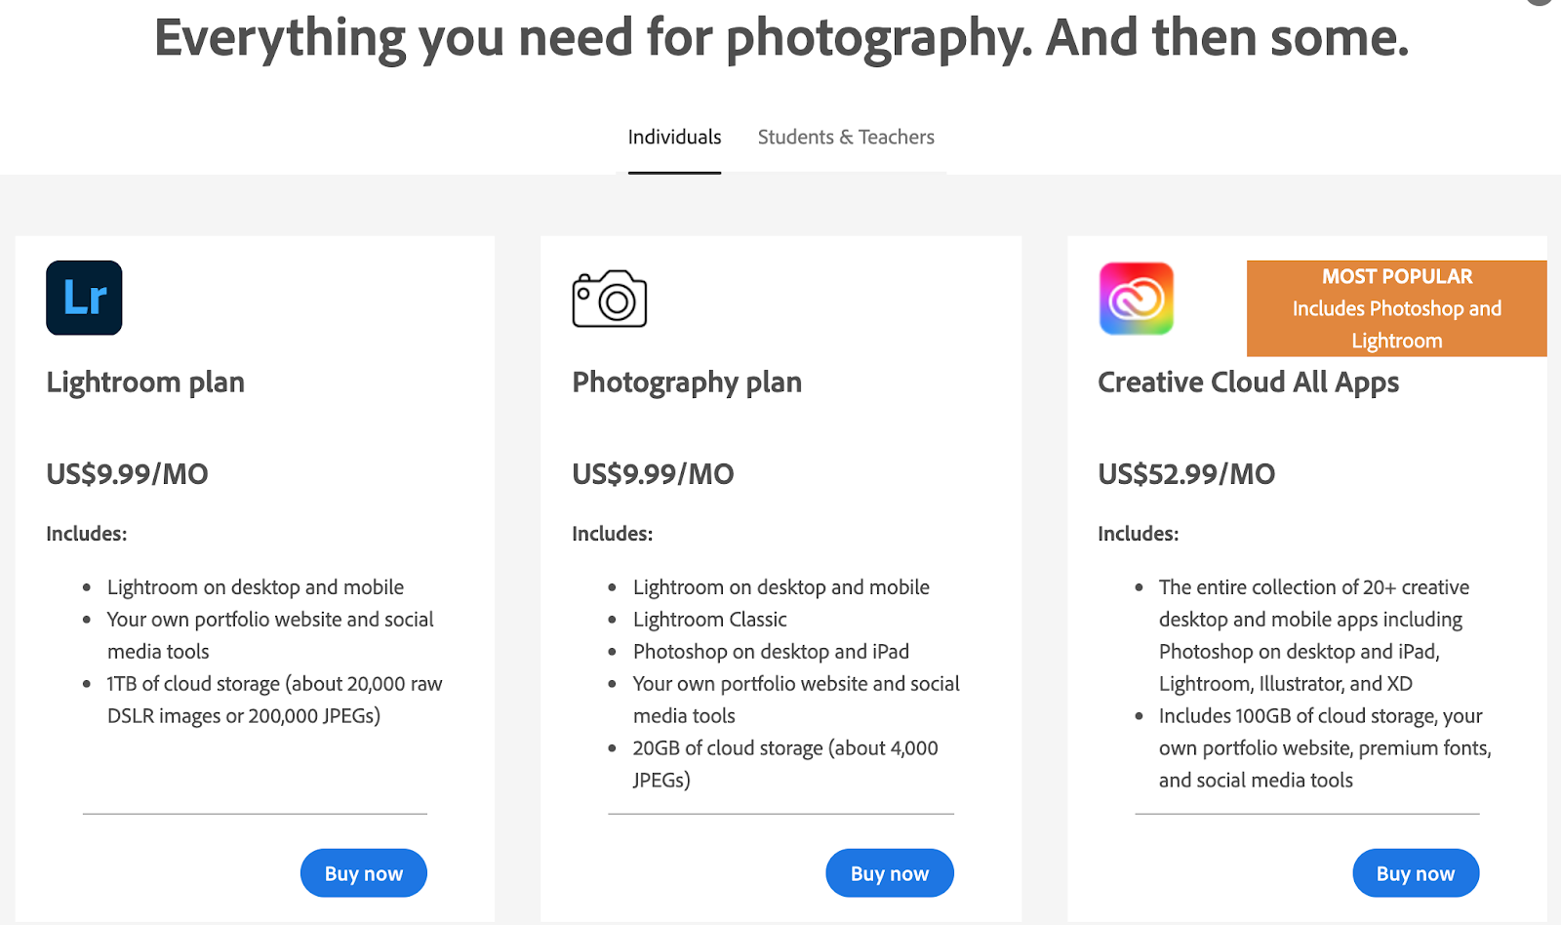Click the orange MOST POPULAR banner

click(1396, 308)
